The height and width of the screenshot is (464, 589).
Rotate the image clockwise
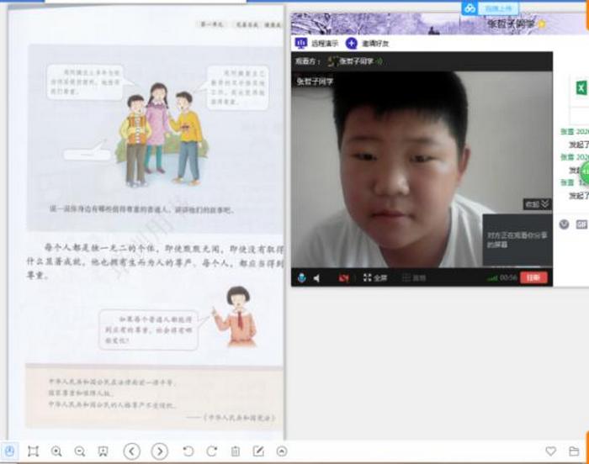212,451
